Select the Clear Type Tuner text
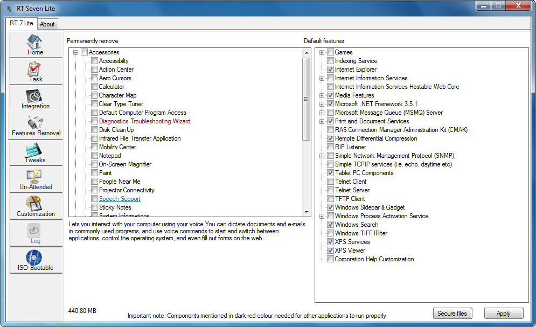Screen dimensions: 536x327 121,104
